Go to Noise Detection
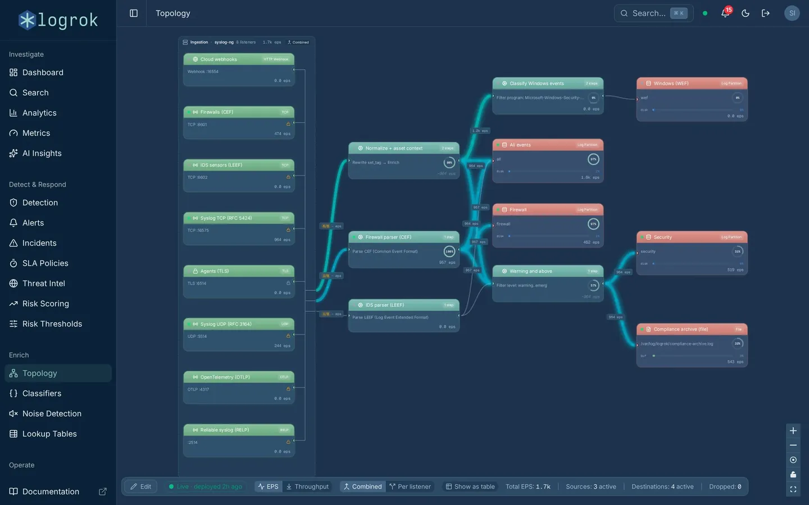The image size is (809, 505). pyautogui.click(x=58, y=414)
